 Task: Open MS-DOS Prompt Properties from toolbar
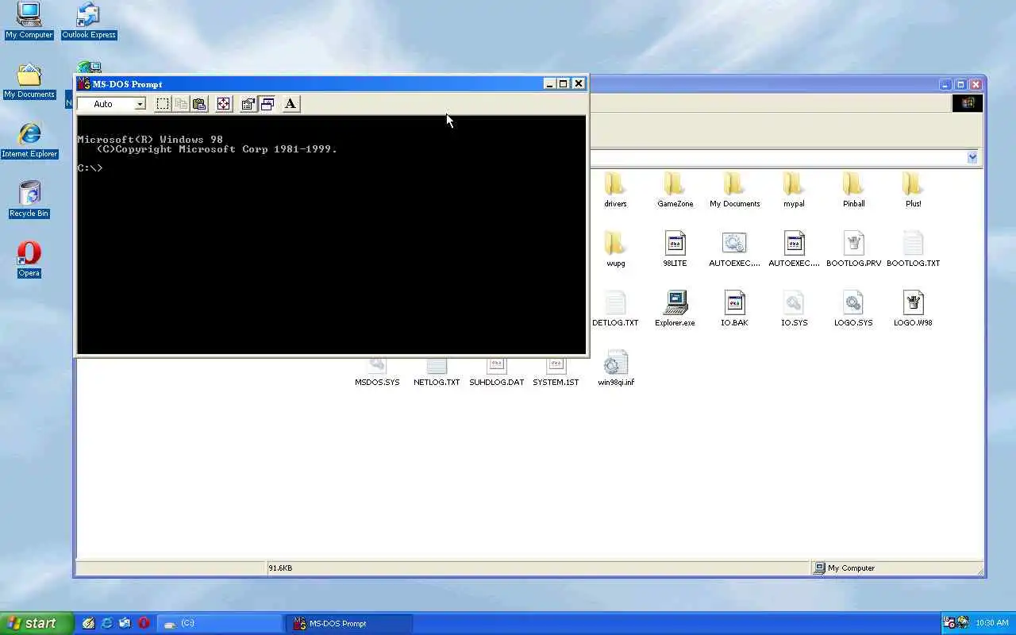pos(248,104)
